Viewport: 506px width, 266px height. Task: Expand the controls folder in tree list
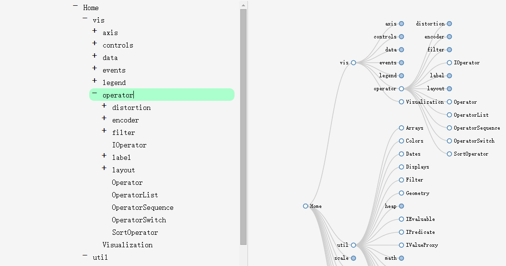tap(94, 43)
